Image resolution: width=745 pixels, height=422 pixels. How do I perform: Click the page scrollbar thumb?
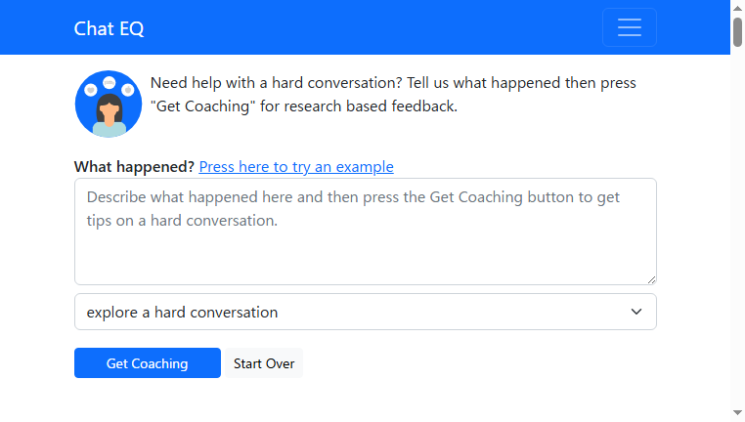point(737,32)
